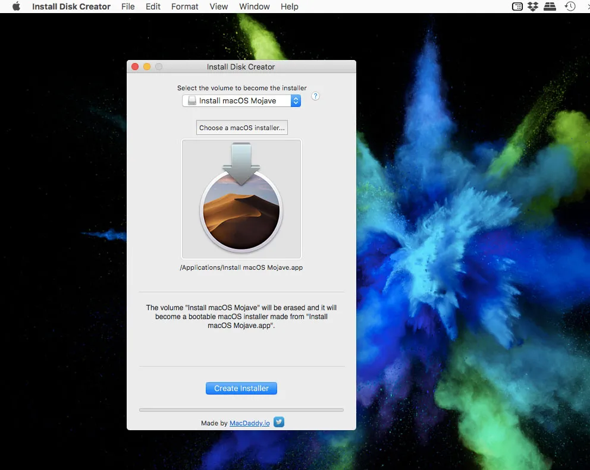This screenshot has width=590, height=470.
Task: Click the disk drive icon inside the volume selector
Action: pyautogui.click(x=192, y=100)
